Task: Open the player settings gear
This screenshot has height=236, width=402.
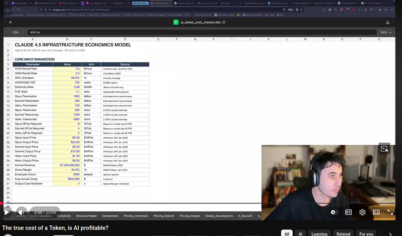Action: [x=362, y=212]
